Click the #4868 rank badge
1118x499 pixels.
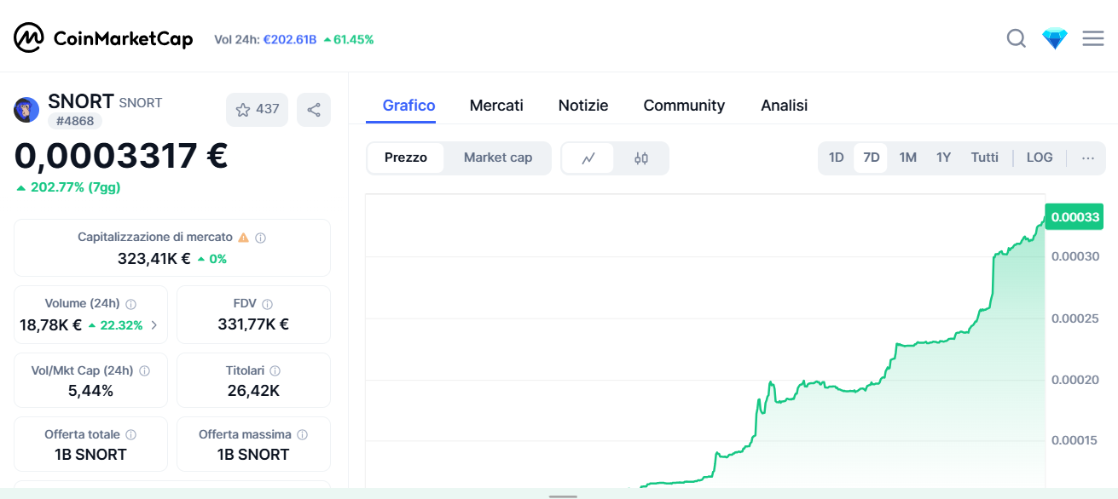(x=75, y=121)
